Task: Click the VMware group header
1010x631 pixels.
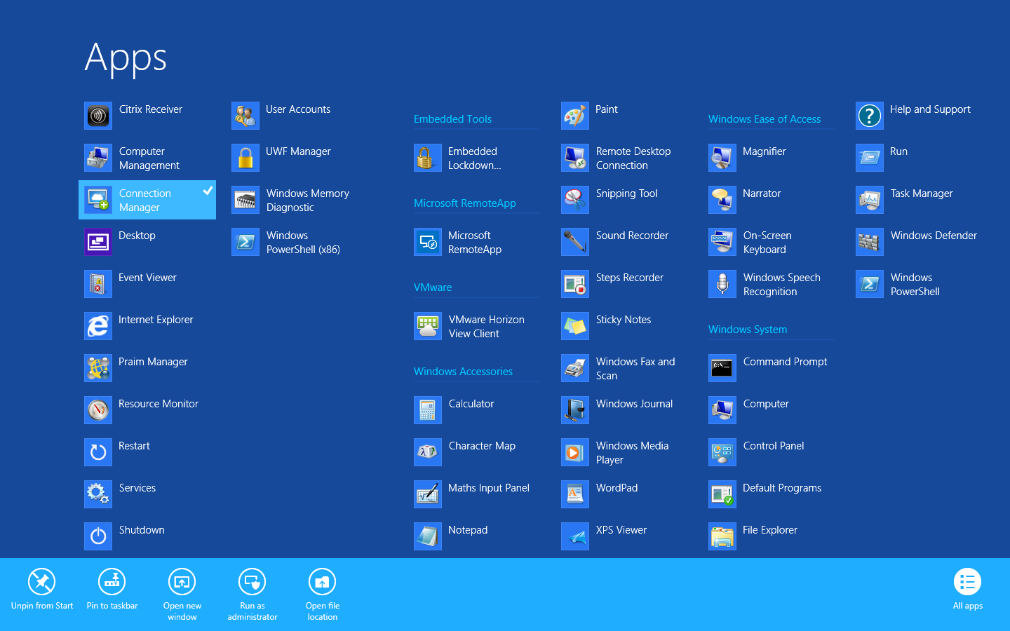Action: tap(433, 287)
